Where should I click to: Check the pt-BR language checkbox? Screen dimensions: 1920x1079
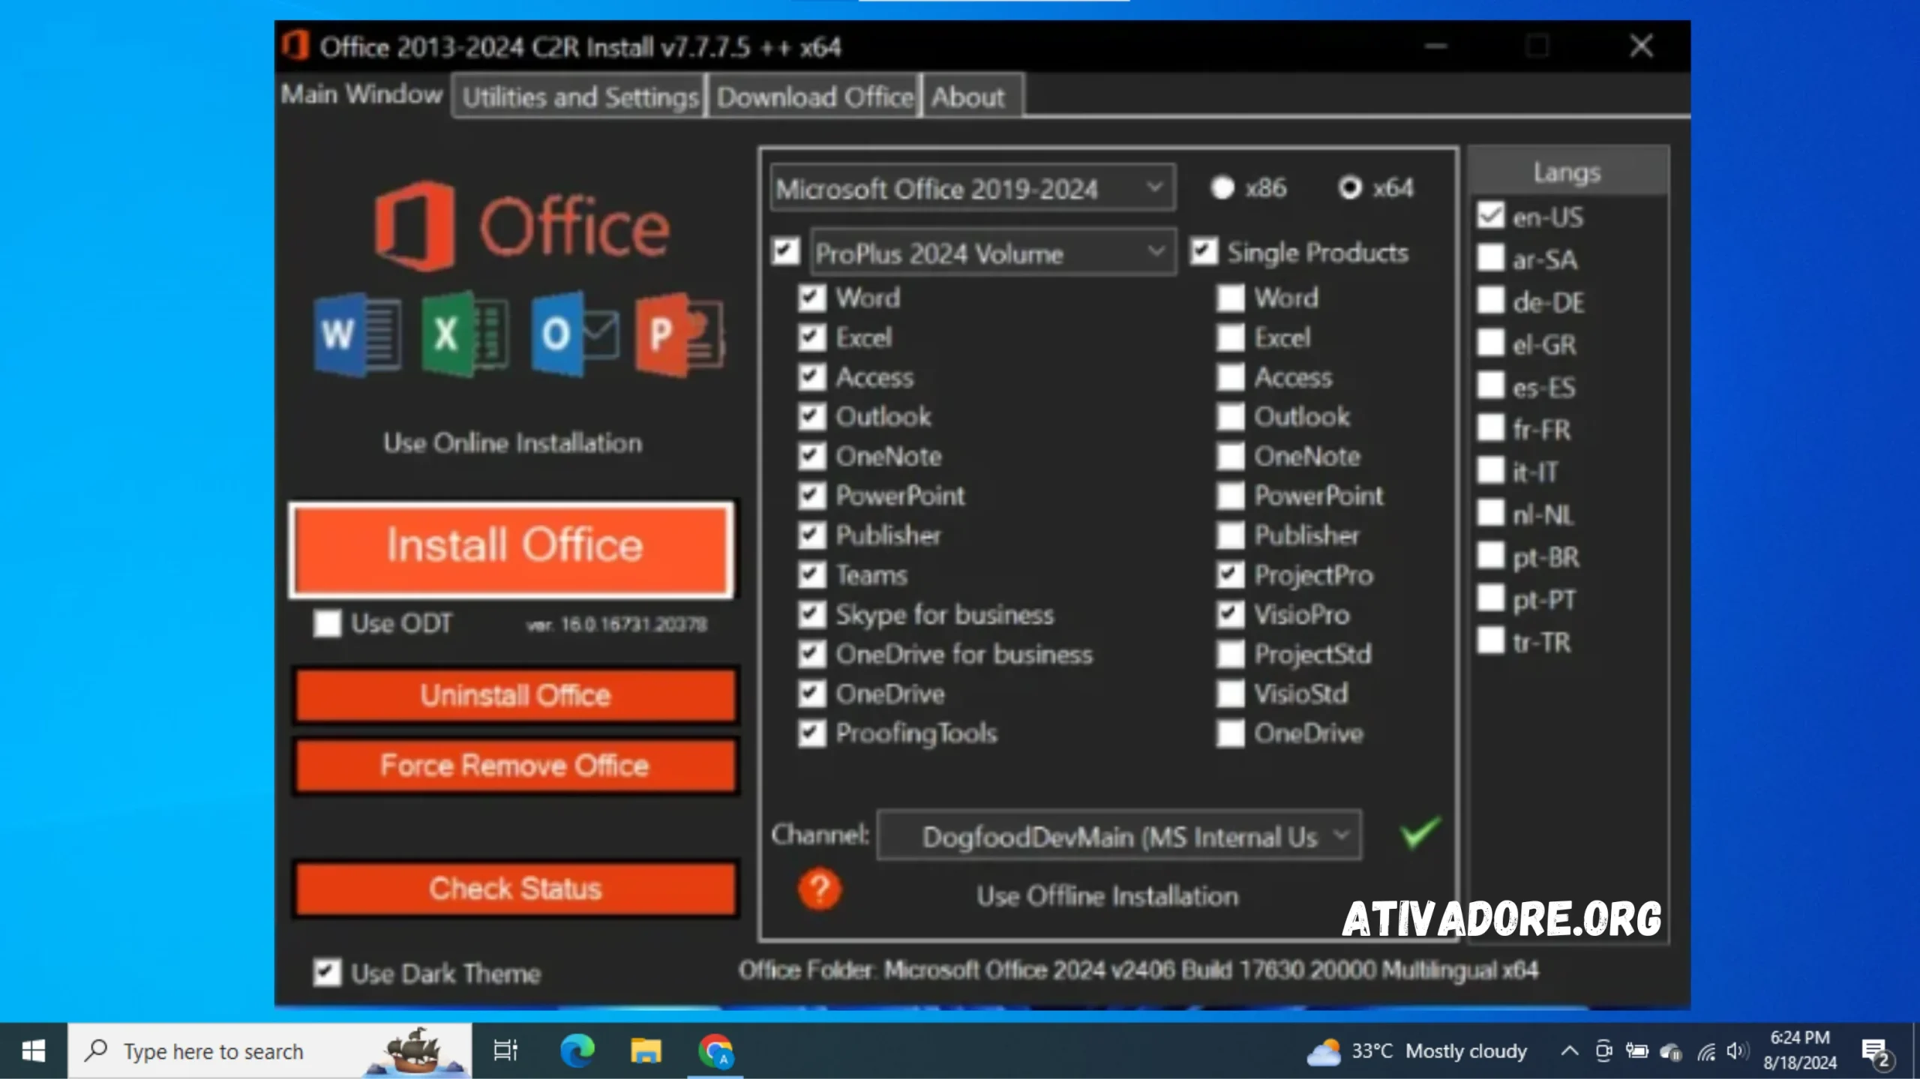[1491, 556]
